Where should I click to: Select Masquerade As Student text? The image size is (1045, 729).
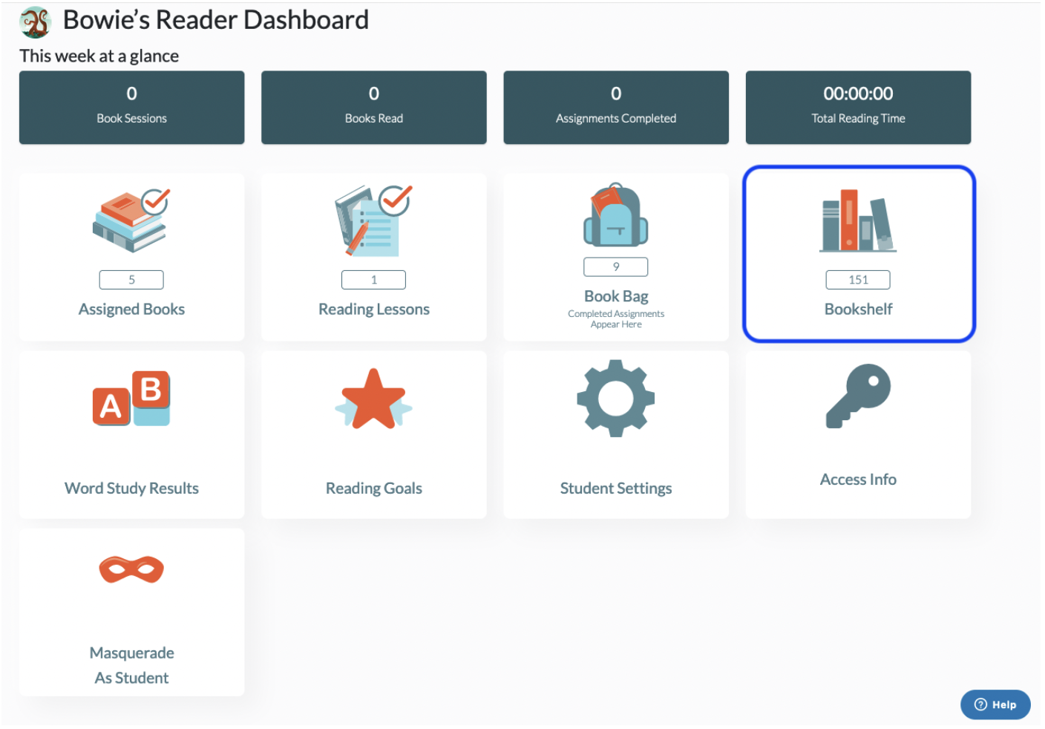131,665
